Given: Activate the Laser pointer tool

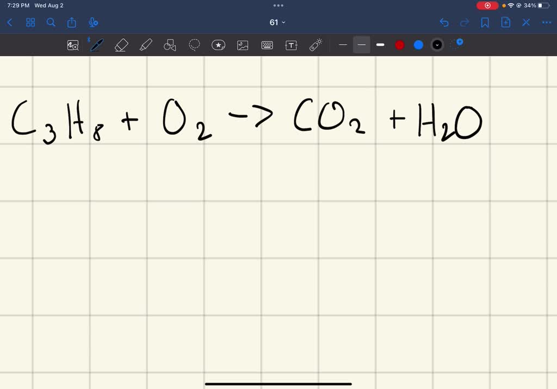Looking at the screenshot, I should point(315,45).
